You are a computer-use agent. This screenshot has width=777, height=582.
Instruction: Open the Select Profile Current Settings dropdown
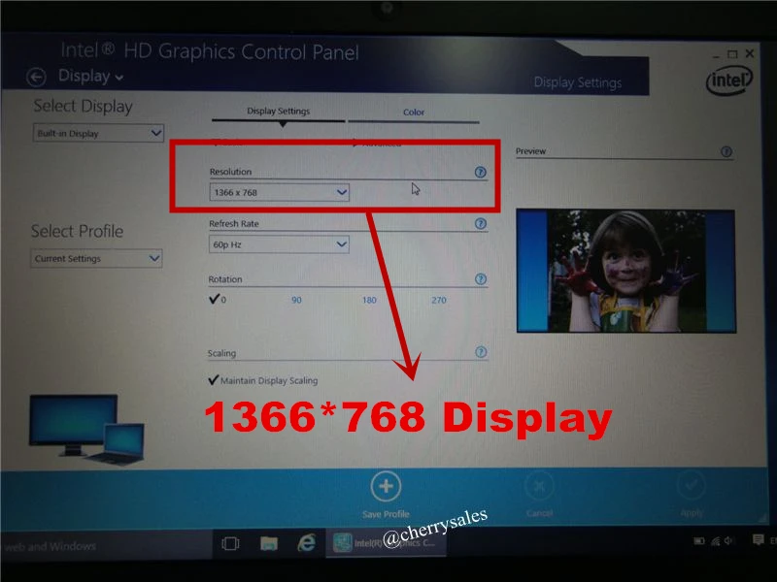(96, 258)
